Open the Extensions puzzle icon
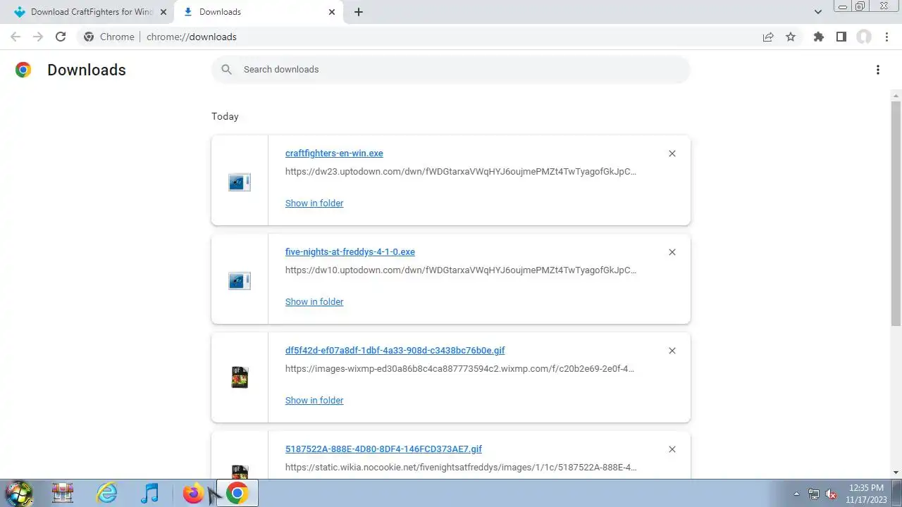 [818, 37]
